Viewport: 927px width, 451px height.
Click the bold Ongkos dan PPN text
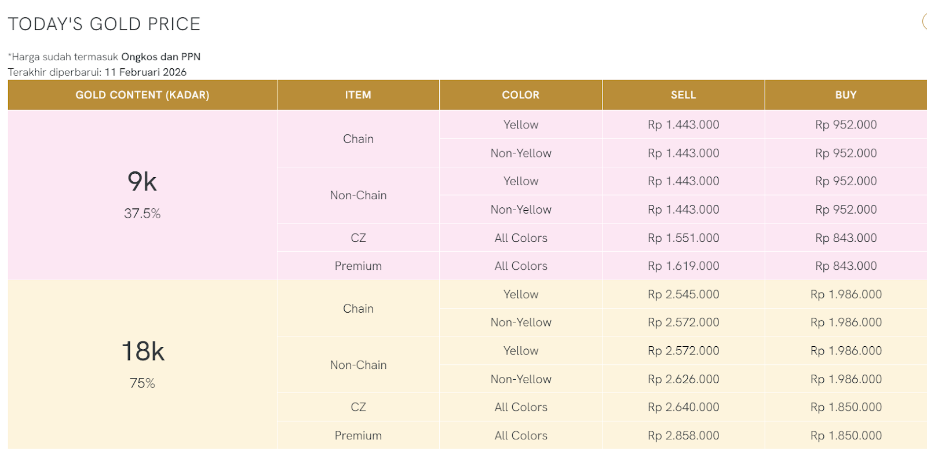click(160, 57)
